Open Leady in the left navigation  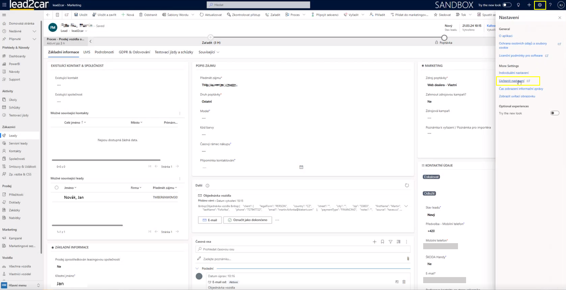(x=13, y=136)
